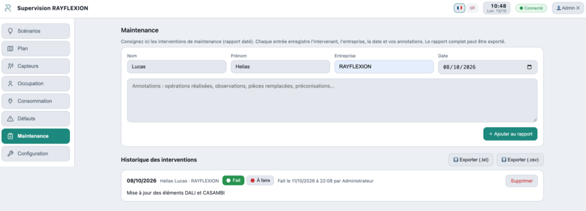Click 'Fait le 11/10/2026 à 22:08 par Administrateur'
Viewport: 586px width, 211px height.
click(326, 181)
